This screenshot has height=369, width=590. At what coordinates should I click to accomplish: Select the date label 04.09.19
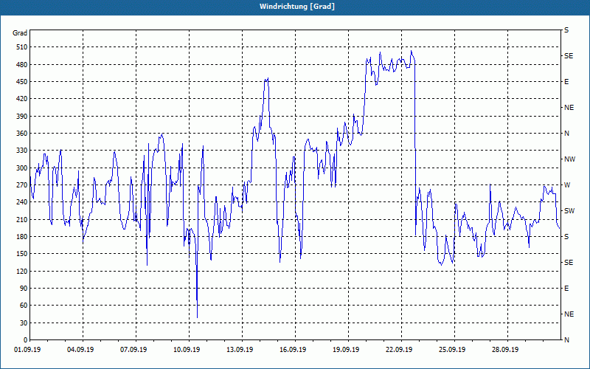pyautogui.click(x=80, y=350)
